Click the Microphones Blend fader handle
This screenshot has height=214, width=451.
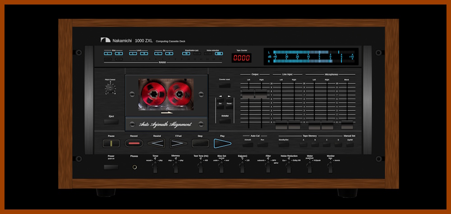tap(347, 125)
